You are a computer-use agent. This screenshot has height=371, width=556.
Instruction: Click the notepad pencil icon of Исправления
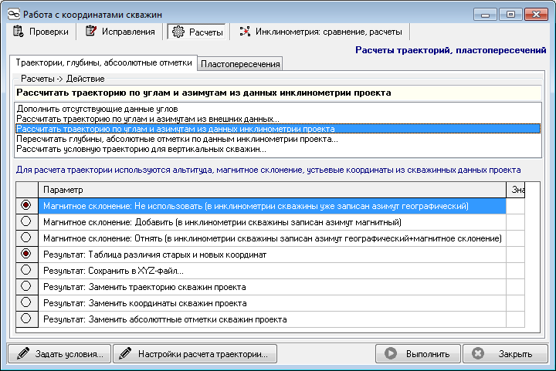coord(91,31)
